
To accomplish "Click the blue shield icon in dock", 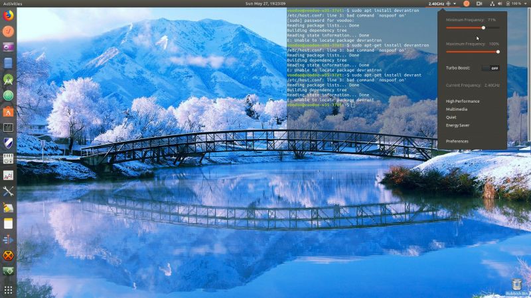I will click(x=8, y=144).
